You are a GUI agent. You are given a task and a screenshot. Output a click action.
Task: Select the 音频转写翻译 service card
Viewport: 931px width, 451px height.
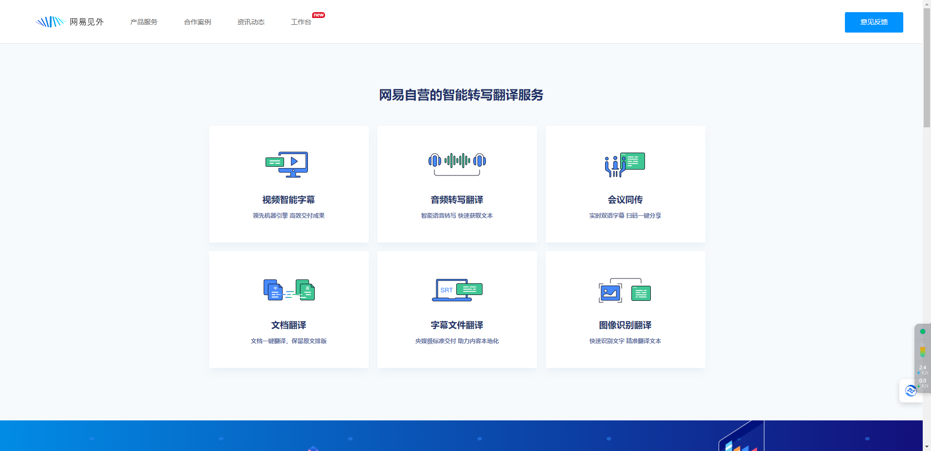coord(457,184)
